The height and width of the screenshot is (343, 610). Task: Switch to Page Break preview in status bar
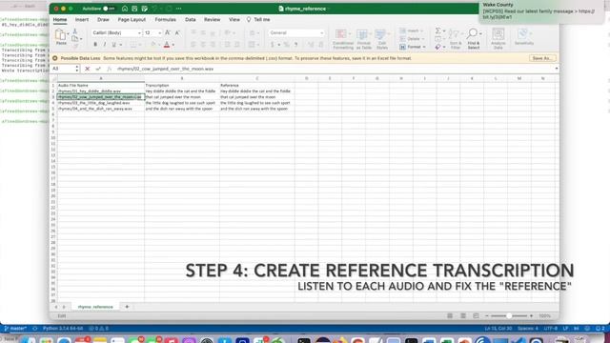[476, 315]
